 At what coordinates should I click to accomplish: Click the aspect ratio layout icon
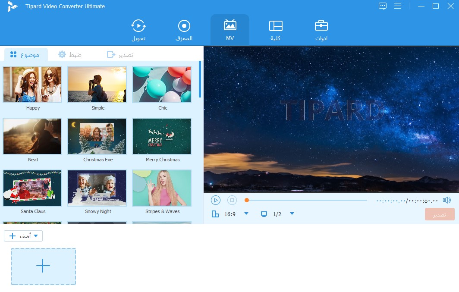(215, 214)
